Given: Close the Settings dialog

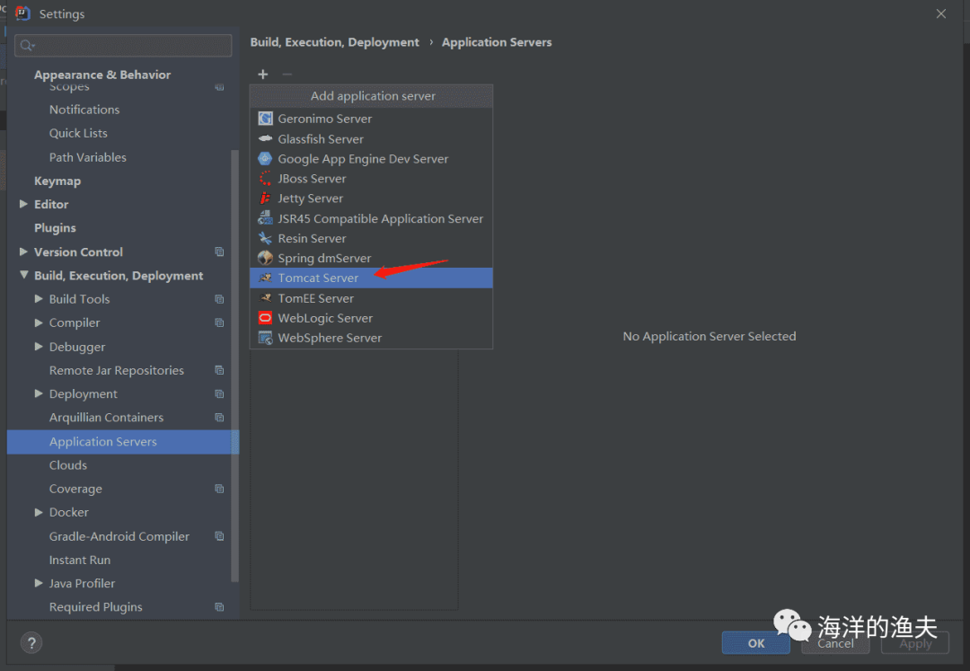Looking at the screenshot, I should click(941, 13).
